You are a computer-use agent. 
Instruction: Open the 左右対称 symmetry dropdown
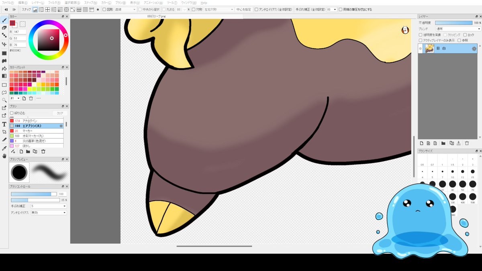point(219,9)
